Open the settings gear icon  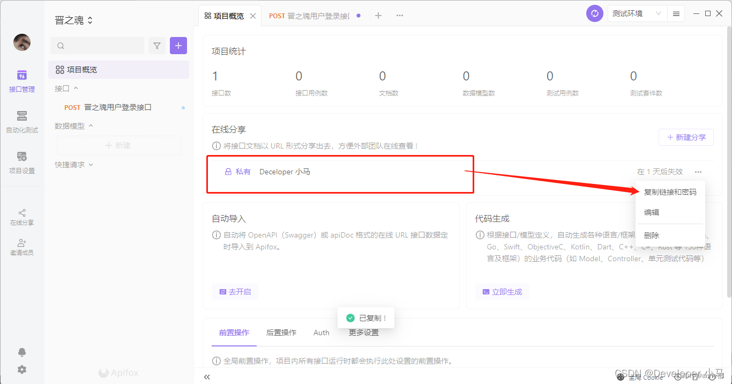(x=22, y=370)
